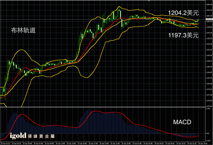Click the 領峰貴金屬 brand text

[41, 136]
